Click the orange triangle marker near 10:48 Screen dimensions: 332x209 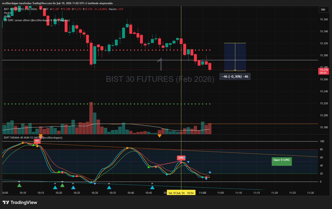pos(159,136)
